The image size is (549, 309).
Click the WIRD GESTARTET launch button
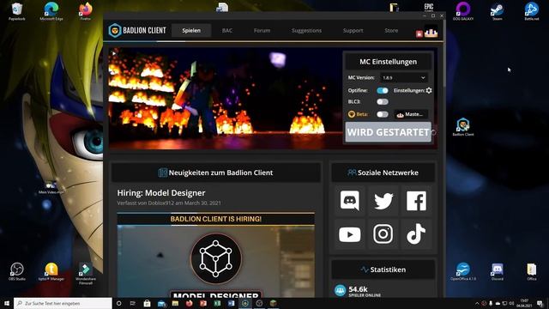pos(388,132)
